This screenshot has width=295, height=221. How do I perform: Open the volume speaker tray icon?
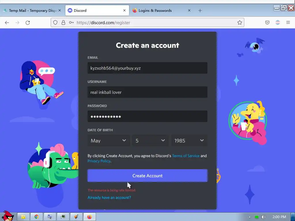point(264,217)
